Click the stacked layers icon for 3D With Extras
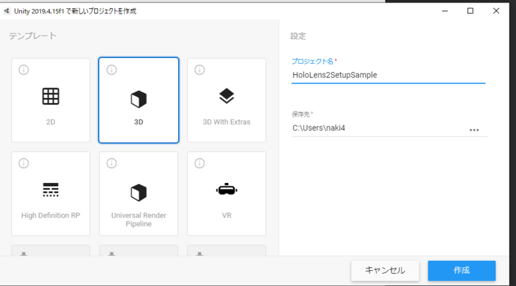 pos(226,96)
